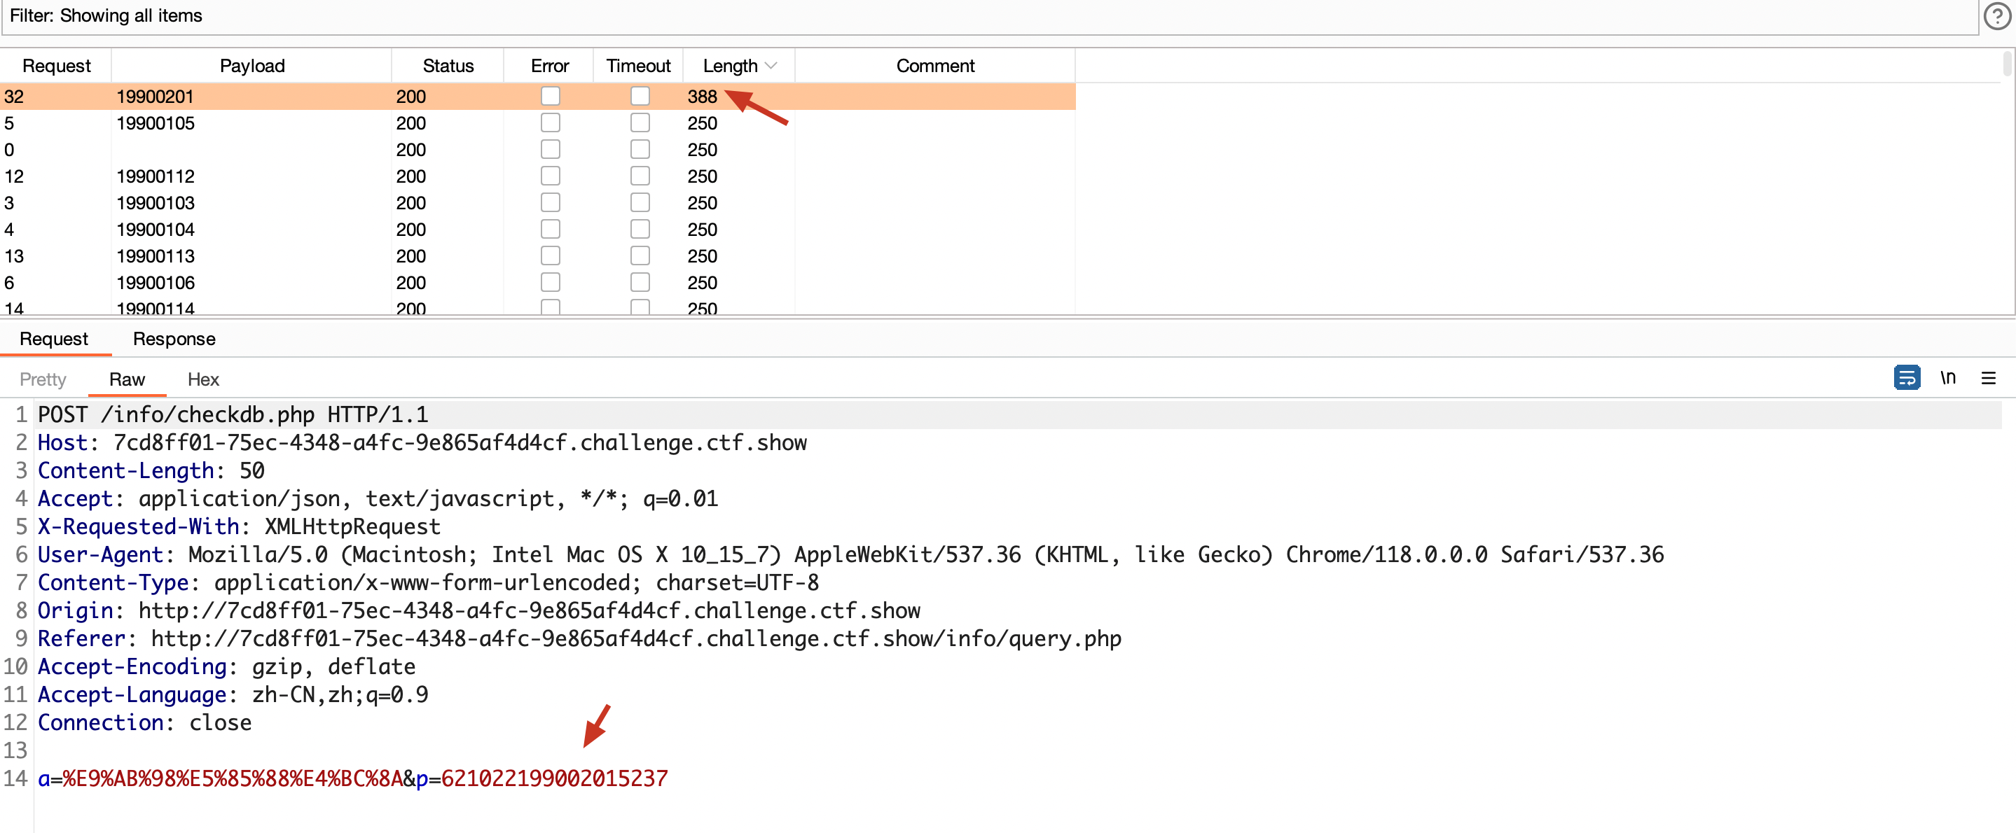Open the filter help question mark icon
The image size is (2016, 833).
(1996, 15)
